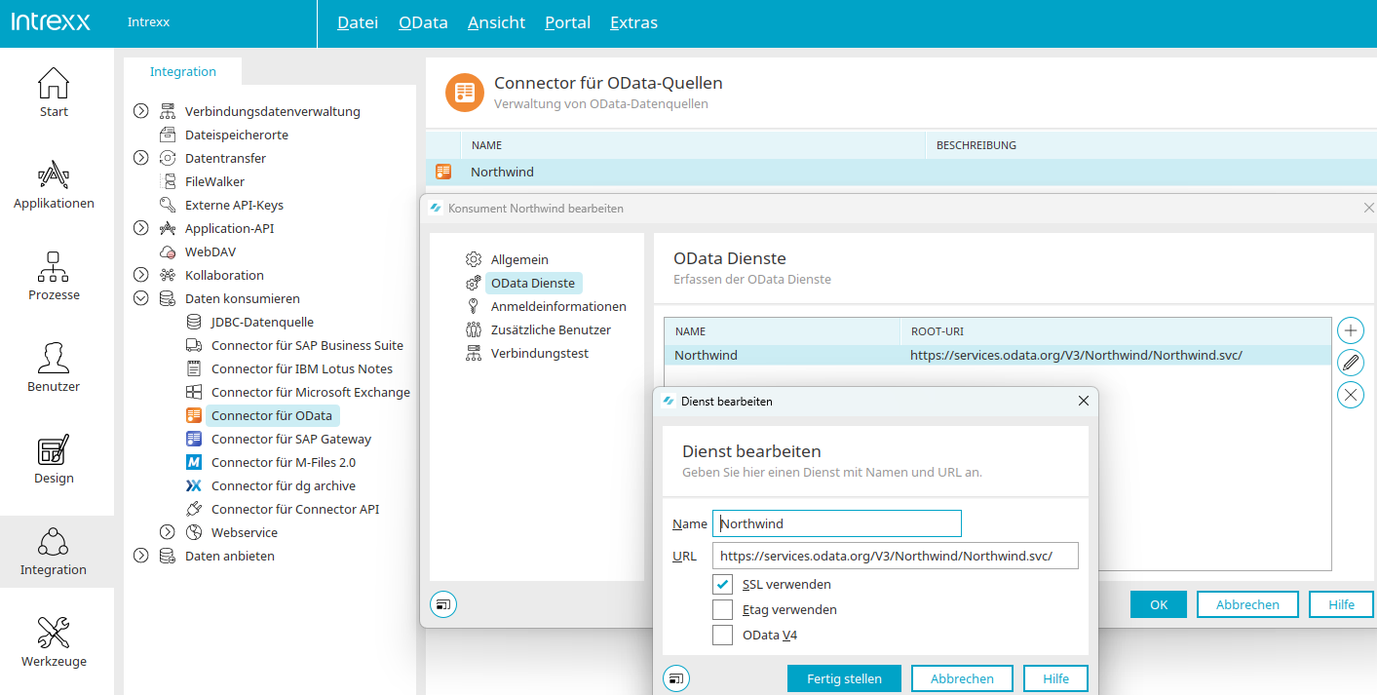
Task: Click the Name input field
Action: [837, 523]
